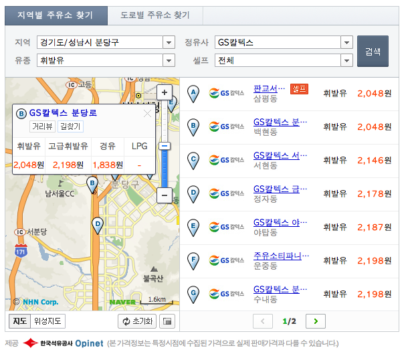
Task: Click route 171 shield on map
Action: 21,251
